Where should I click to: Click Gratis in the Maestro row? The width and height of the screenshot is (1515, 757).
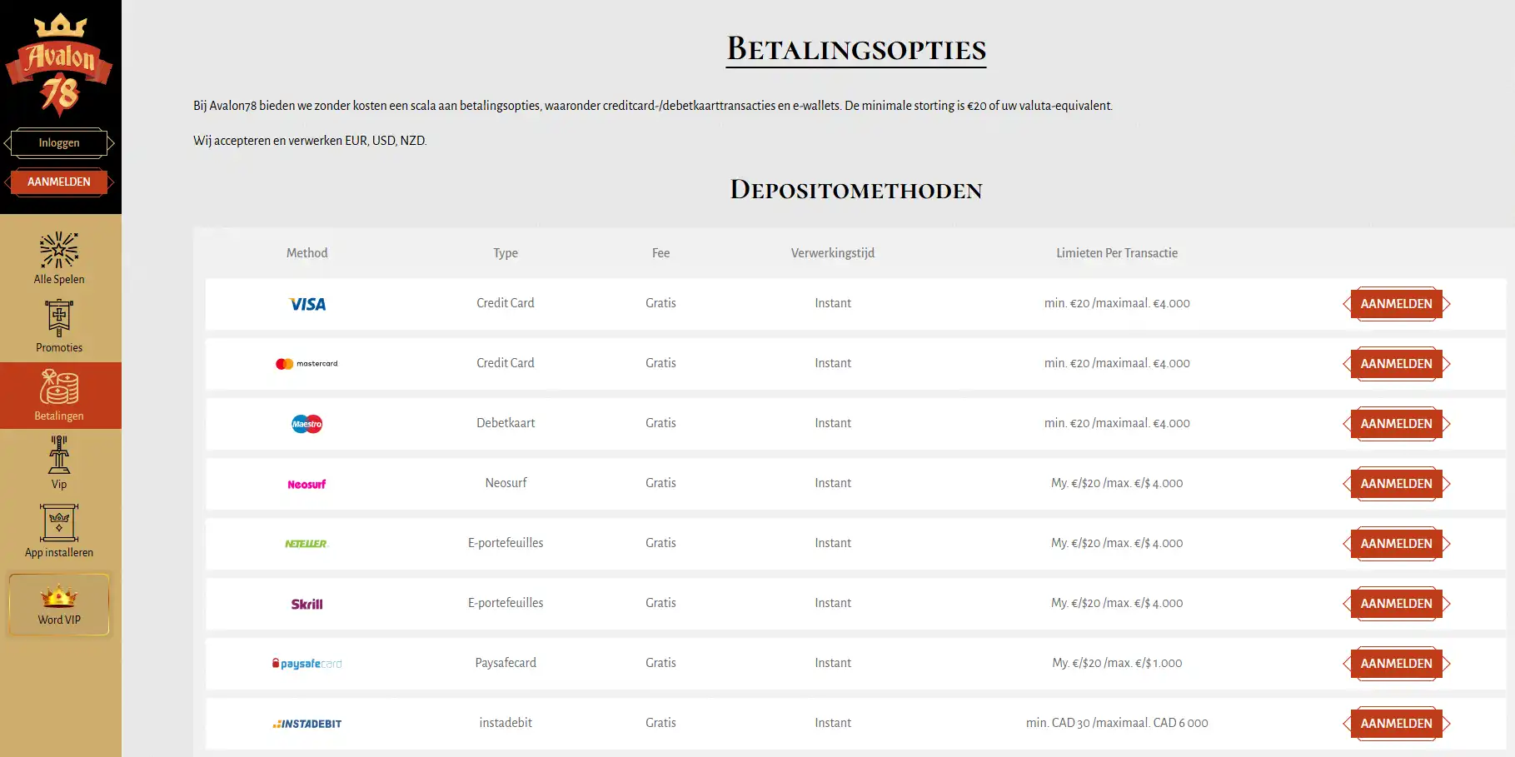pos(660,423)
